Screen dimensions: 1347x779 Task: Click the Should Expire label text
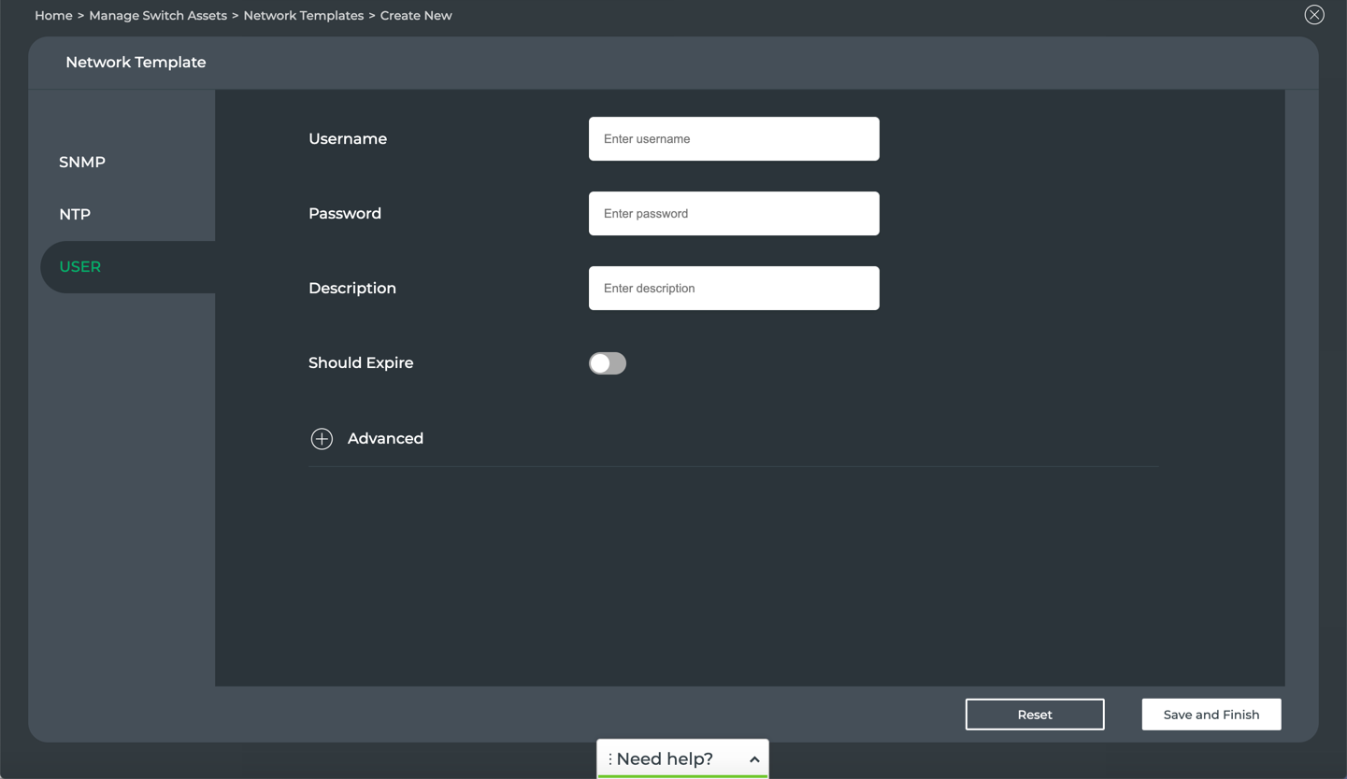point(361,363)
